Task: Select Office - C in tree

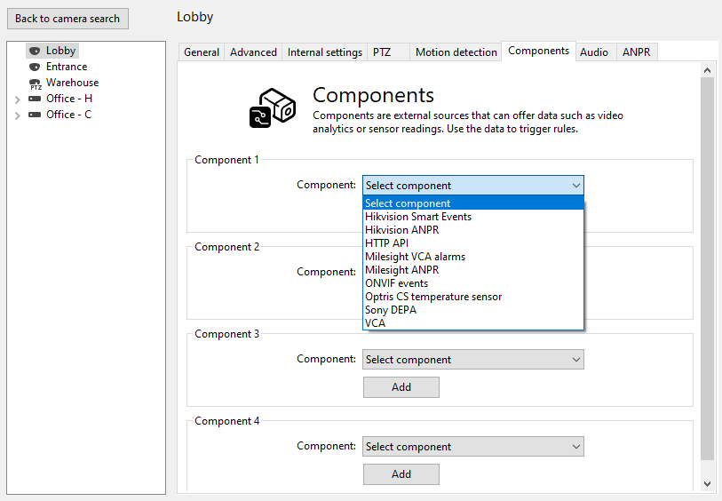Action: (x=68, y=115)
